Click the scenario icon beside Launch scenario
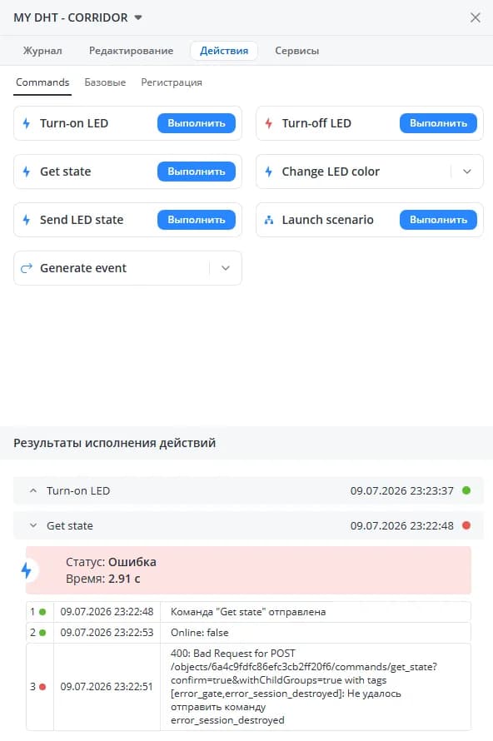Image resolution: width=493 pixels, height=741 pixels. pos(268,220)
